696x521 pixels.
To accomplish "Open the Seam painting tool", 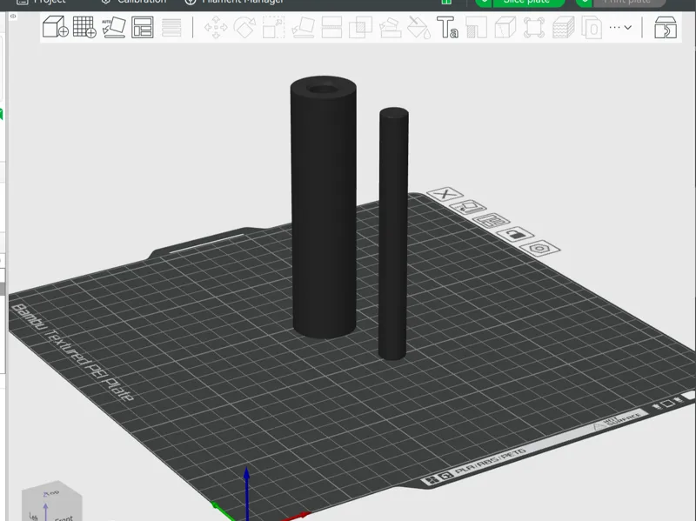I will tap(477, 28).
